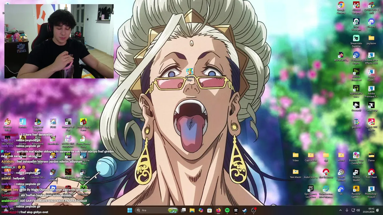Open Microsoft Store on the taskbar
This screenshot has width=383, height=215.
(x=209, y=210)
